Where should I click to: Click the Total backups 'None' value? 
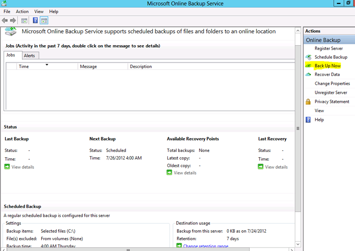pyautogui.click(x=204, y=150)
